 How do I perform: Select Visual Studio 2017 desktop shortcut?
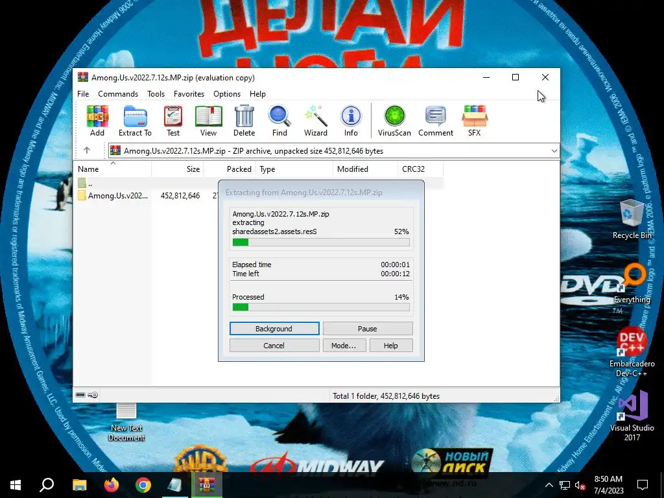click(x=632, y=416)
